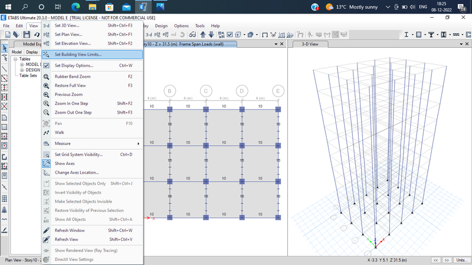This screenshot has height=265, width=472.
Task: Open Microsoft Edge from taskbar
Action: [76, 6]
